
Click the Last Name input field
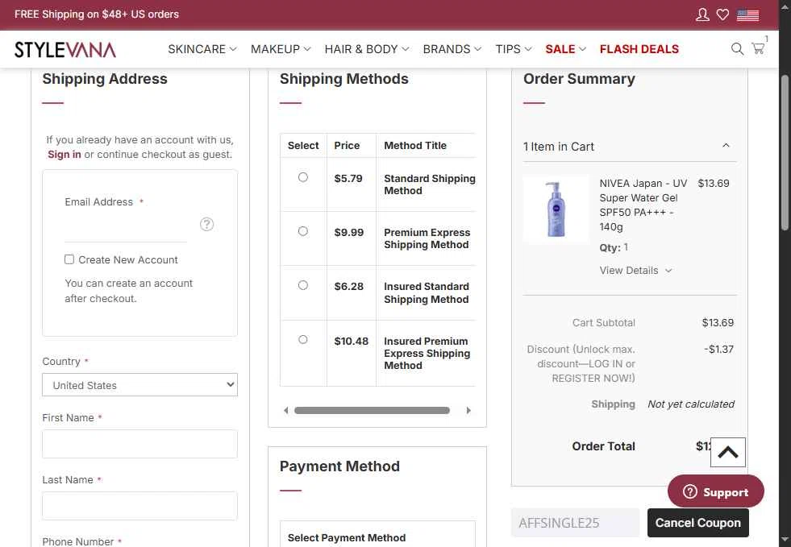click(139, 506)
